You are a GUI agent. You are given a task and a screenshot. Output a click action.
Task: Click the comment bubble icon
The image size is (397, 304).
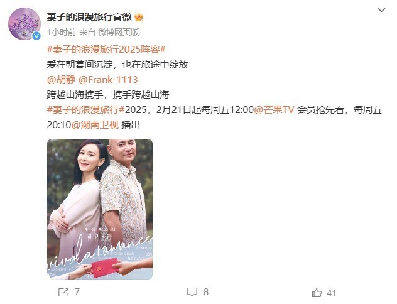[192, 292]
